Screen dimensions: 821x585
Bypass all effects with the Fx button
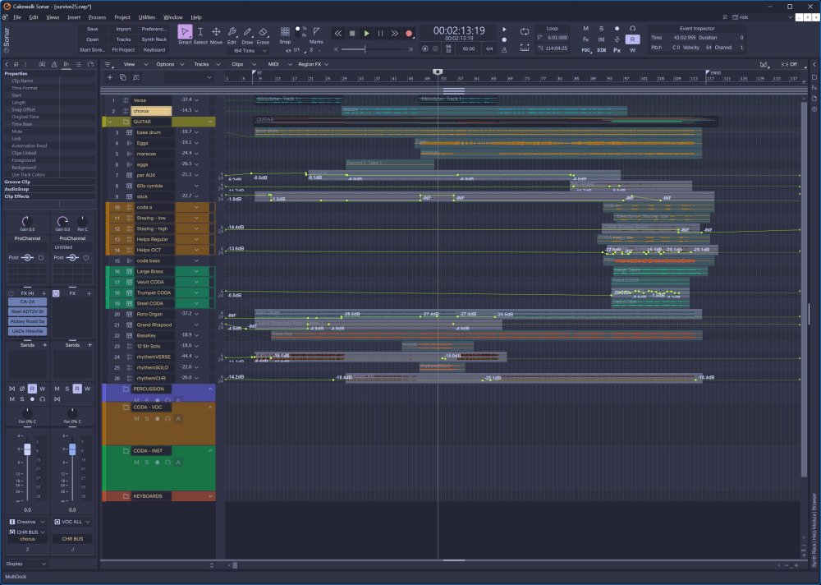pyautogui.click(x=586, y=39)
